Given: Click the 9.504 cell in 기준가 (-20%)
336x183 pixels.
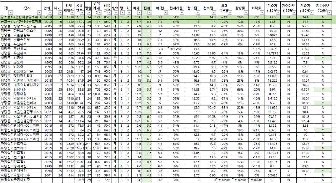Looking at the screenshot, I should click(x=305, y=90).
